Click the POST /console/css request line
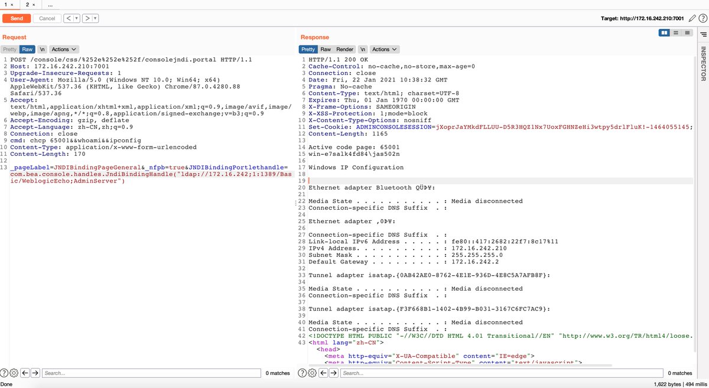This screenshot has height=388, width=709. tap(131, 60)
